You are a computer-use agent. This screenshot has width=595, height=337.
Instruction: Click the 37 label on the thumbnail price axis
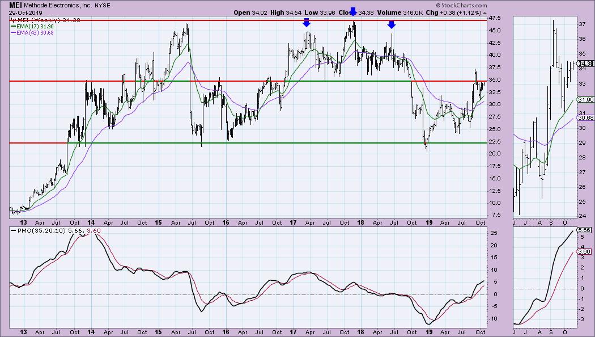tap(583, 24)
